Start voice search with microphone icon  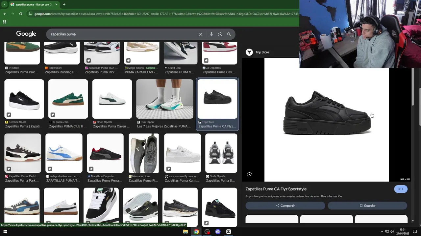tap(211, 34)
